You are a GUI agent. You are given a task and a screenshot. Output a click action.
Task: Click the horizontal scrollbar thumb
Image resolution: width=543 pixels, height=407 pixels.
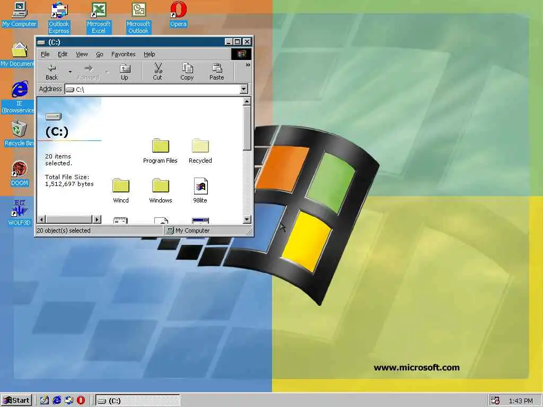[x=69, y=219]
